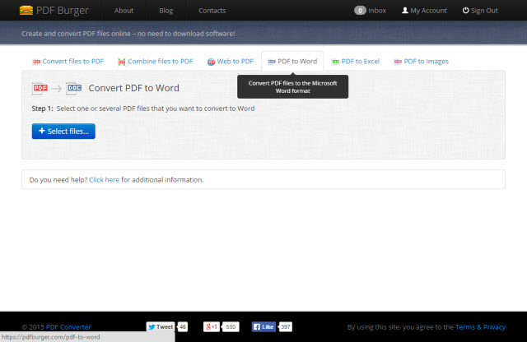
Task: Click the PDF Burger hamburger logo icon
Action: tap(26, 11)
